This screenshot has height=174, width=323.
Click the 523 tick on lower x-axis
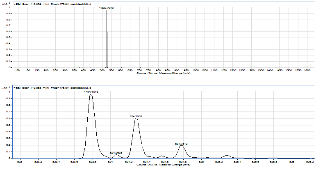pyautogui.click(x=19, y=161)
